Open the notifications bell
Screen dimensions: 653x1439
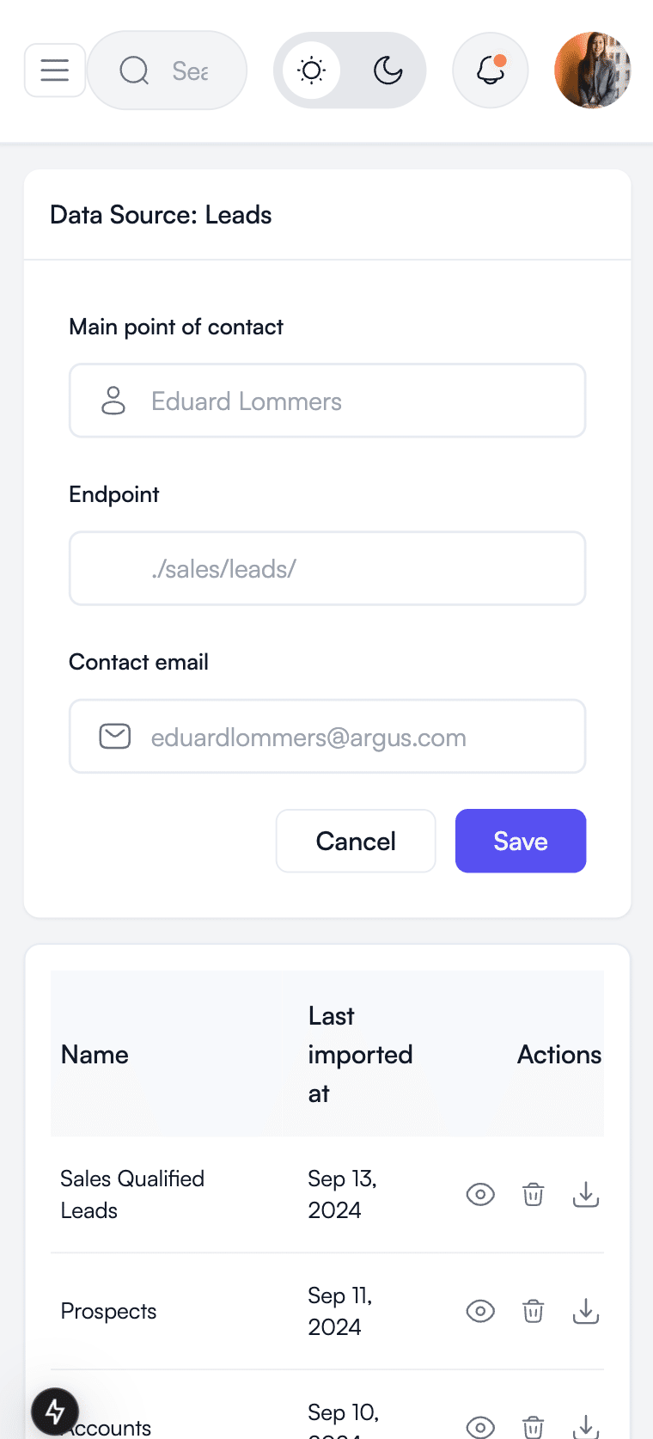(x=490, y=70)
